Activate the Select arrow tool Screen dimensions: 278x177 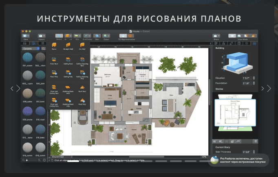click(59, 36)
